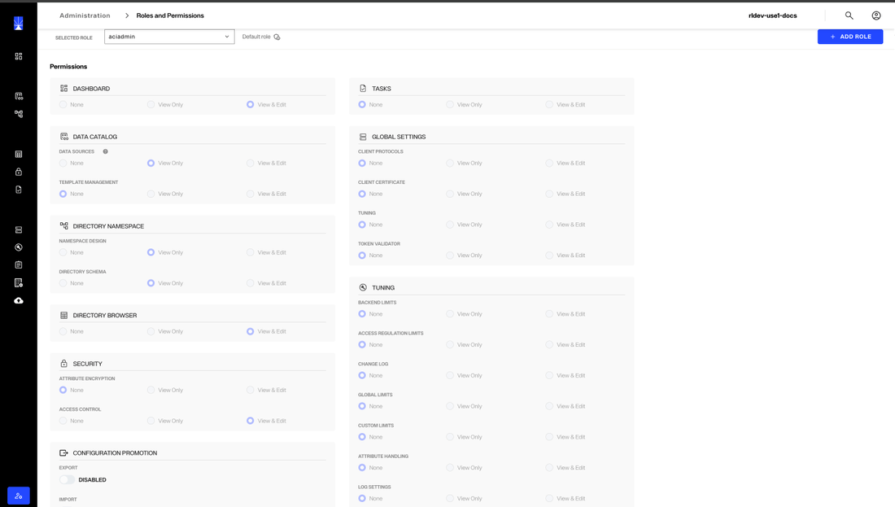Click the cloud upload icon in sidebar
The image size is (895, 507).
pos(18,300)
